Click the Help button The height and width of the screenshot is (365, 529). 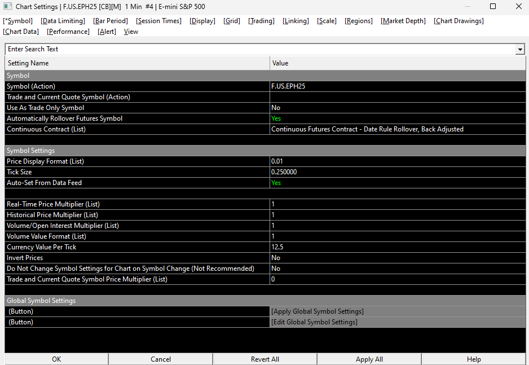[x=474, y=359]
